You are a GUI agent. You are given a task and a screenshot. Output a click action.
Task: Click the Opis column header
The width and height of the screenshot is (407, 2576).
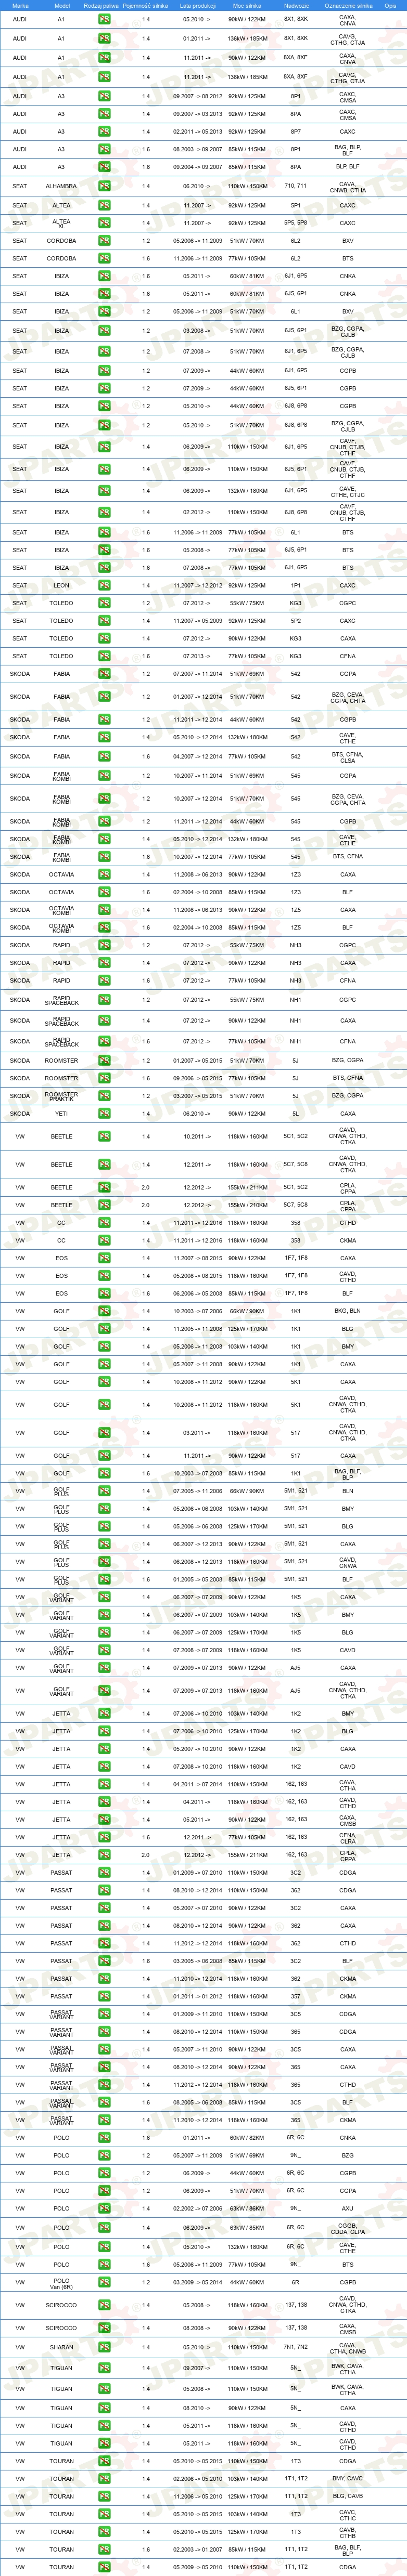click(390, 6)
